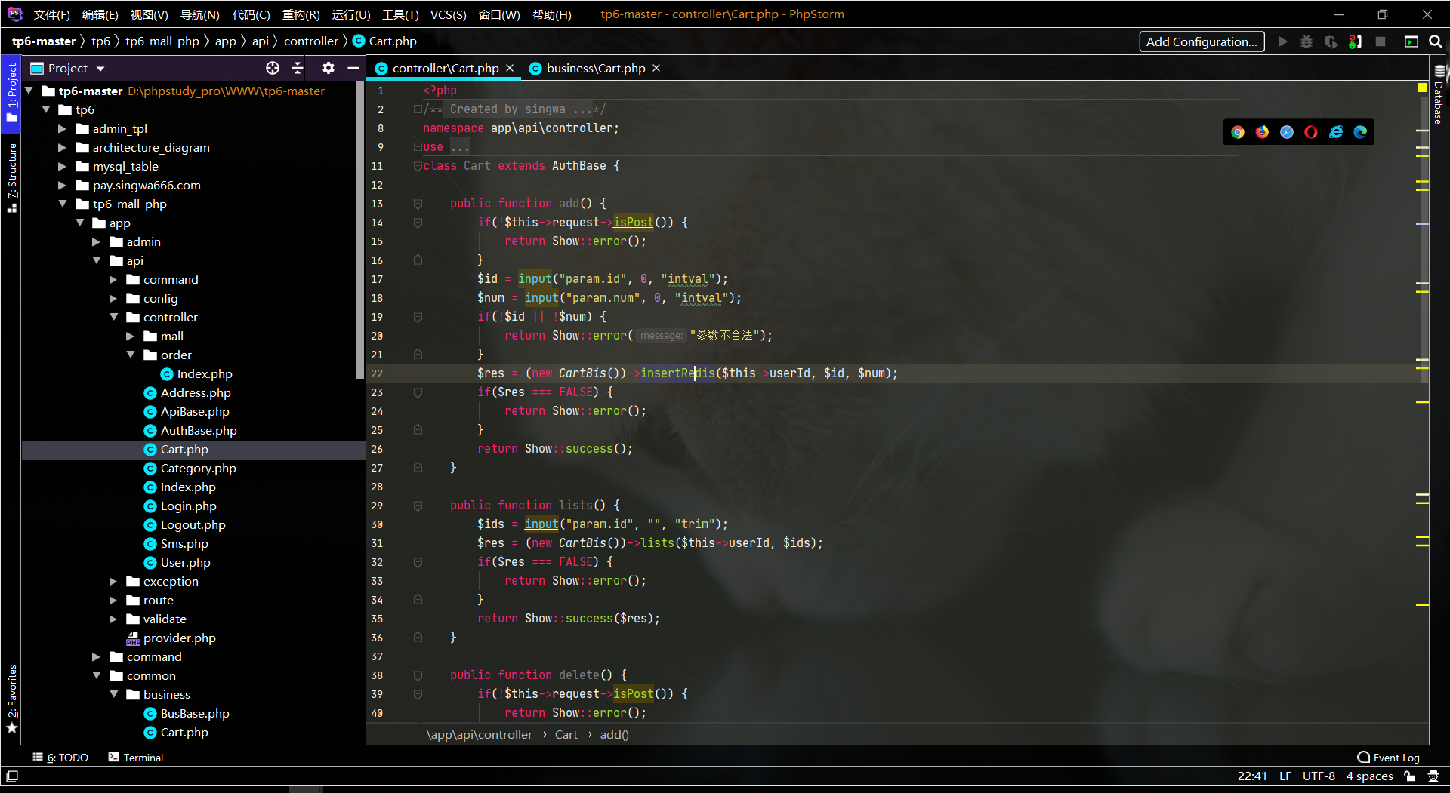The height and width of the screenshot is (793, 1450).
Task: Open the Terminal tool window
Action: 135,758
